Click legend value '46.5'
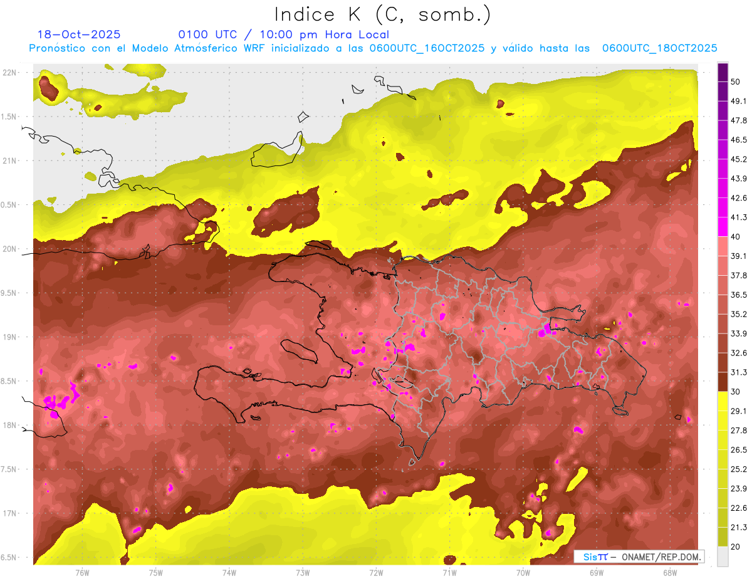Viewport: 752px width, 581px height. tap(739, 140)
